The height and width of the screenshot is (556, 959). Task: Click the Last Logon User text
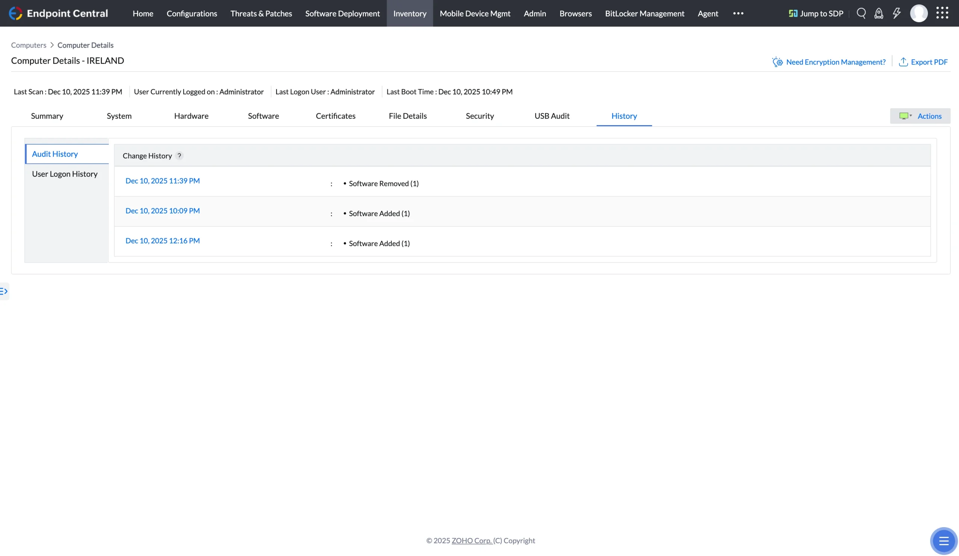click(x=325, y=92)
